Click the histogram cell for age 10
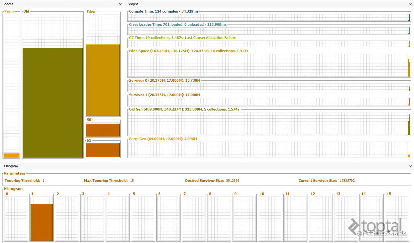The width and height of the screenshot is (414, 243). pos(270,219)
